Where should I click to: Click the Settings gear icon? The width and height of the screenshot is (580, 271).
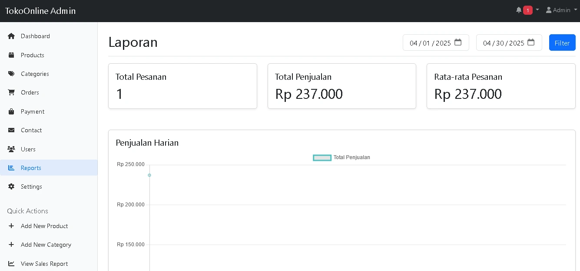pyautogui.click(x=11, y=186)
